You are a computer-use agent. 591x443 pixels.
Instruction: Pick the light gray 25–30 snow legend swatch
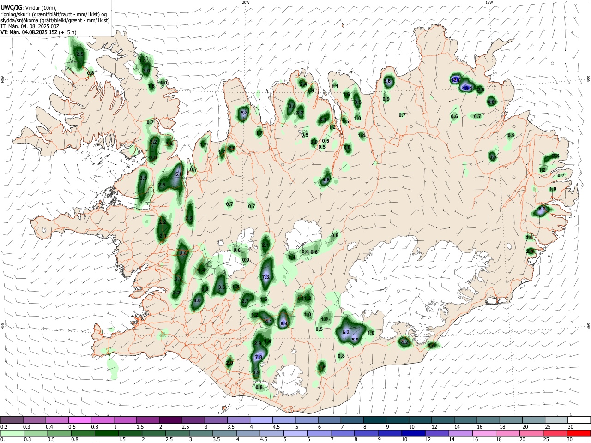[x=555, y=420]
